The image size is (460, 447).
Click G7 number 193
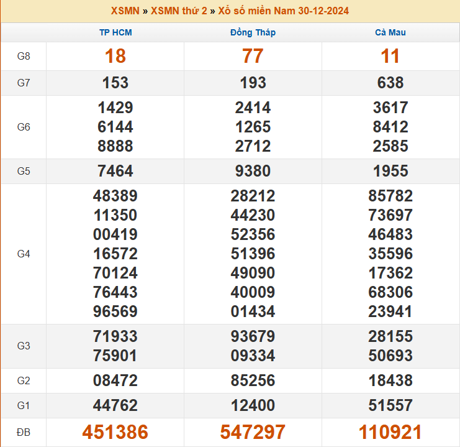(253, 83)
